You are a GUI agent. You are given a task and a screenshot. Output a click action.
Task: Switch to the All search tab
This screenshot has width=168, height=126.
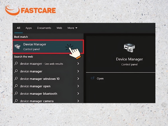point(18,28)
